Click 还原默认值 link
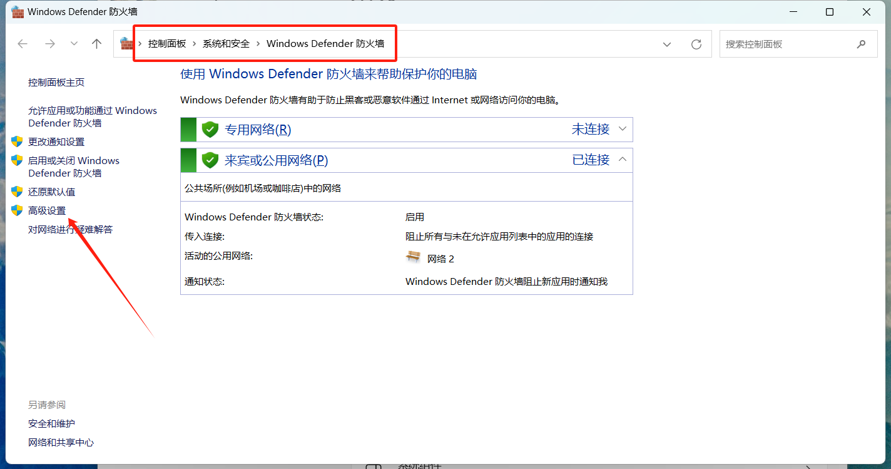This screenshot has width=891, height=469. [51, 192]
